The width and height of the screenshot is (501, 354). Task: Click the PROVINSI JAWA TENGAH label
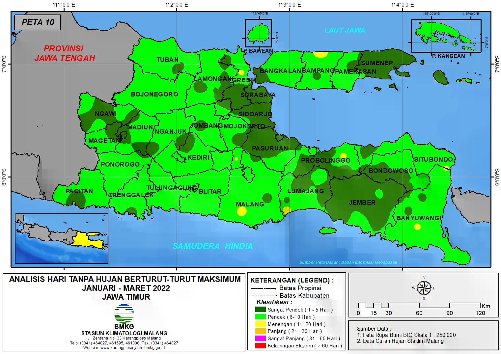coord(65,53)
